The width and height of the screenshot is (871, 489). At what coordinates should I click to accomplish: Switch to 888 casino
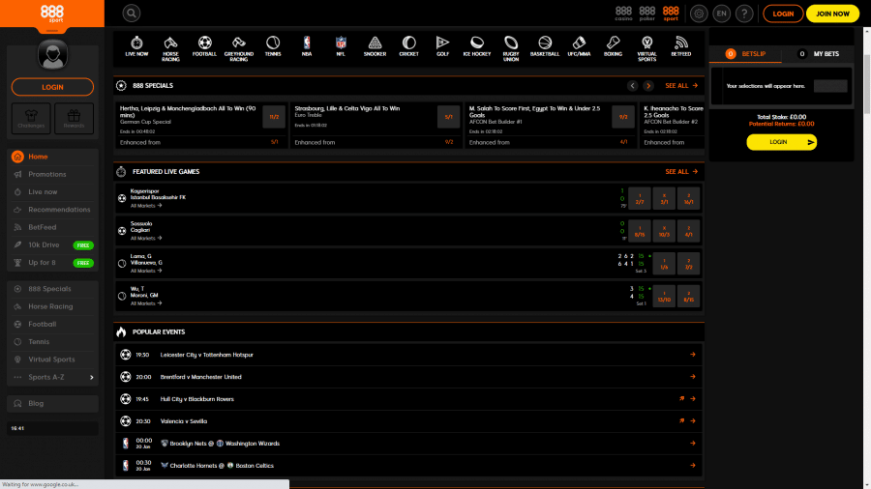pyautogui.click(x=623, y=14)
